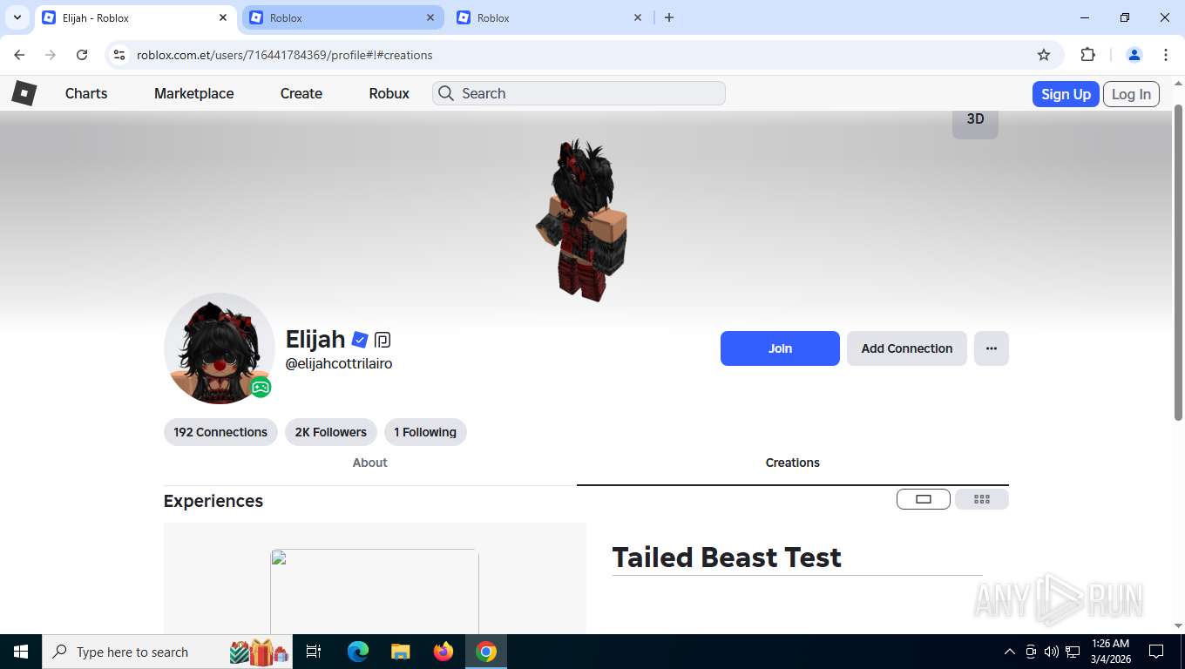Click the browser back arrow
The height and width of the screenshot is (669, 1185).
19,55
